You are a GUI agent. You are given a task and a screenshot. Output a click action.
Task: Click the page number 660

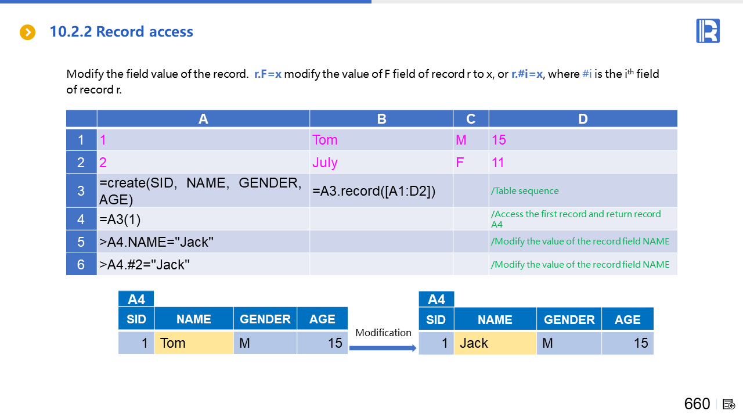point(697,404)
